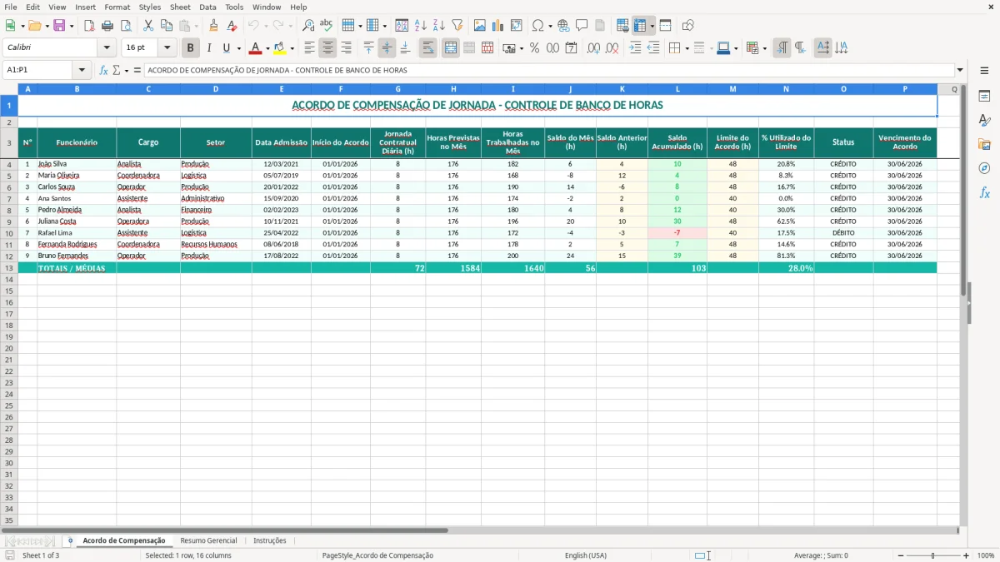
Task: Open the Format menu
Action: (117, 7)
